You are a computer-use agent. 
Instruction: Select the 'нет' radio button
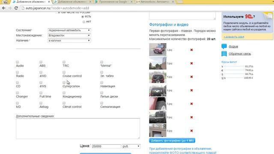point(84,22)
